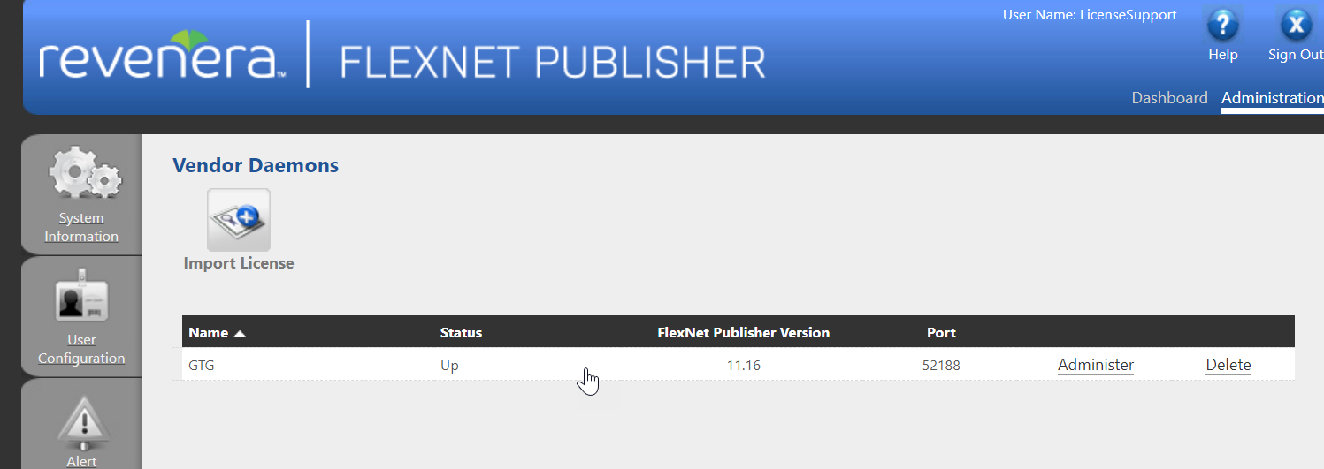
Task: Click the Revenera logo
Action: point(162,55)
